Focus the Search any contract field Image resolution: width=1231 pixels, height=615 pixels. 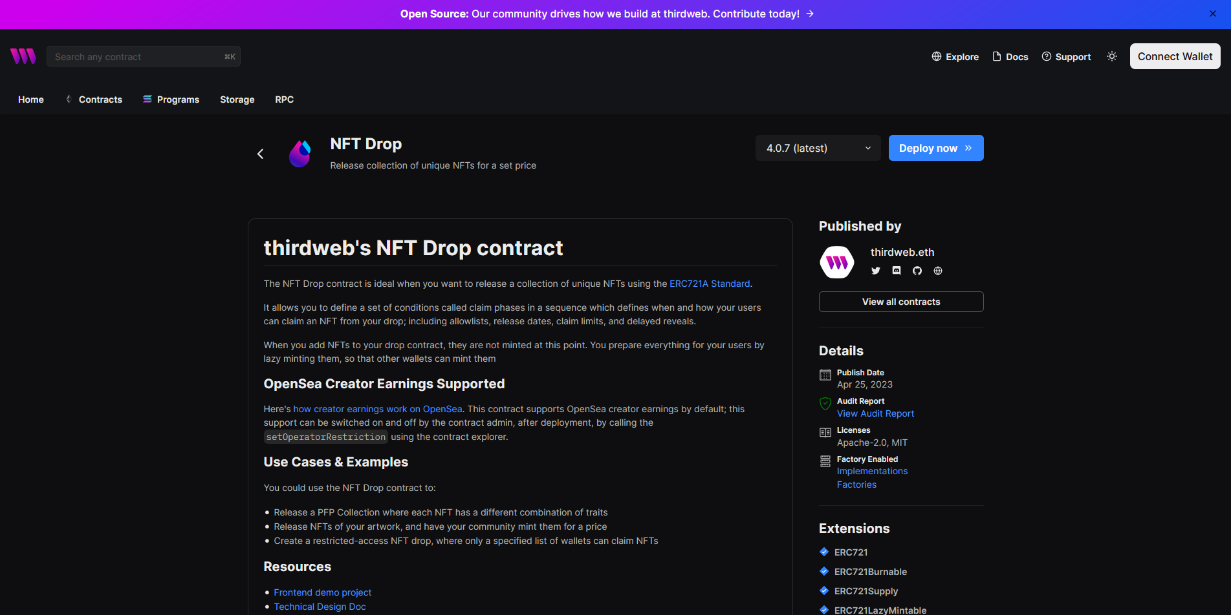137,57
